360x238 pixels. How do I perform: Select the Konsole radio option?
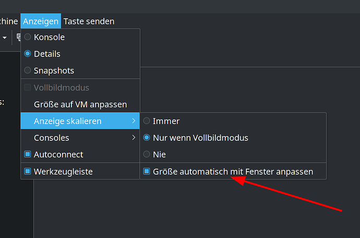[49, 37]
